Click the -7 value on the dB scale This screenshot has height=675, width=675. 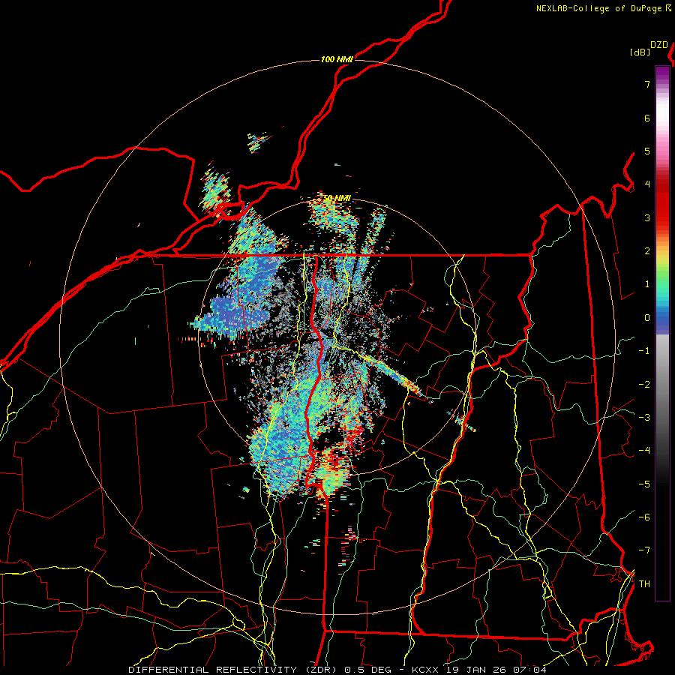coord(644,550)
